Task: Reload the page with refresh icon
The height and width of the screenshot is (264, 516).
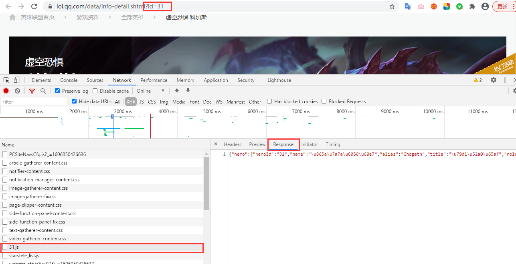Action: point(34,6)
